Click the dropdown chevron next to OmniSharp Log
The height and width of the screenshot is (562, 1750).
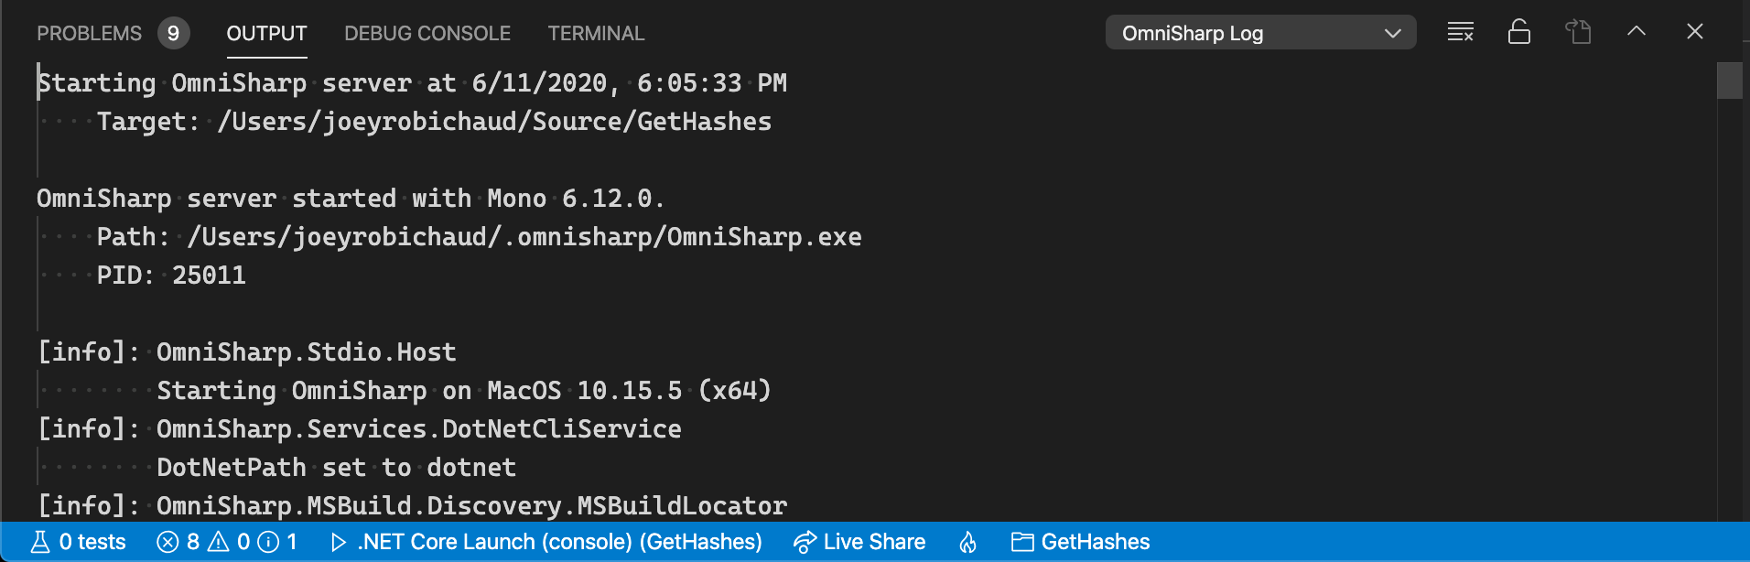pyautogui.click(x=1393, y=33)
